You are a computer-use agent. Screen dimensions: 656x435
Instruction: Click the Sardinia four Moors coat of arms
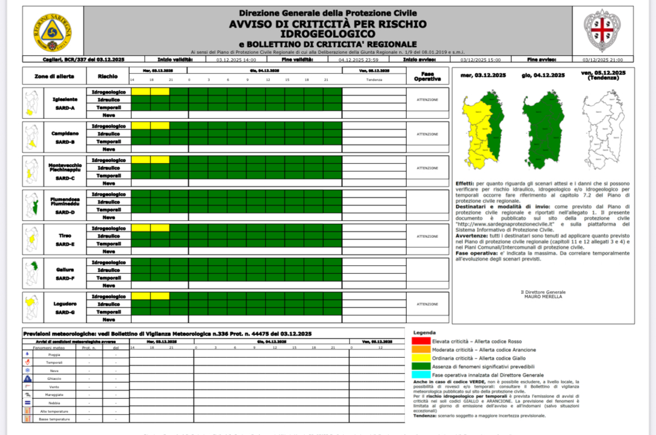pyautogui.click(x=602, y=31)
